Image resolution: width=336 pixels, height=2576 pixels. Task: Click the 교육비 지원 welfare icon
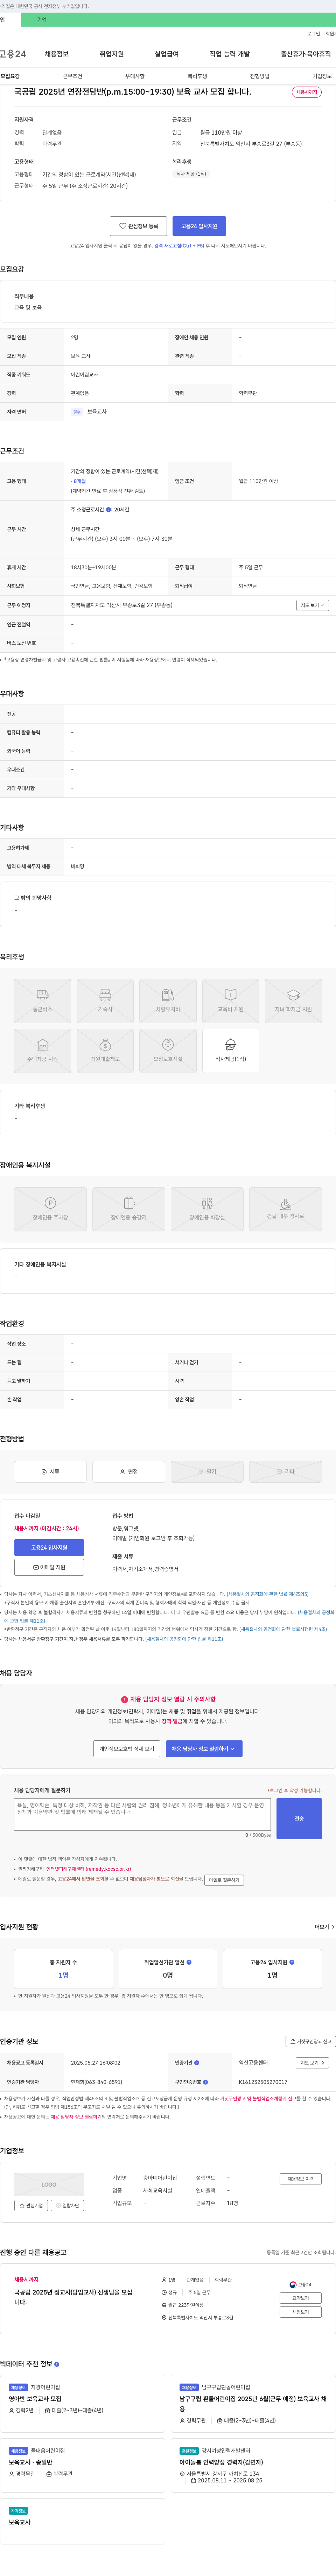[x=230, y=1001]
